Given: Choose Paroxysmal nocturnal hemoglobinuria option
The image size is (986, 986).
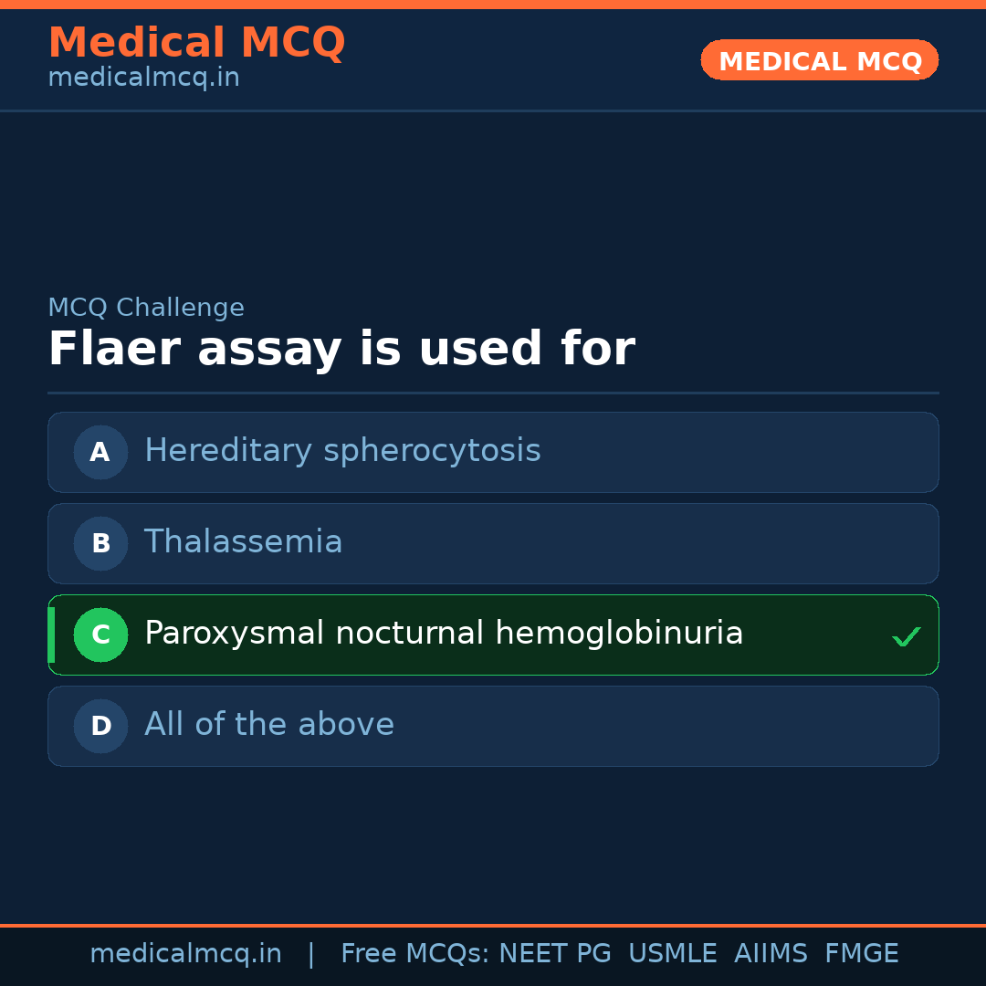Looking at the screenshot, I should click(444, 634).
